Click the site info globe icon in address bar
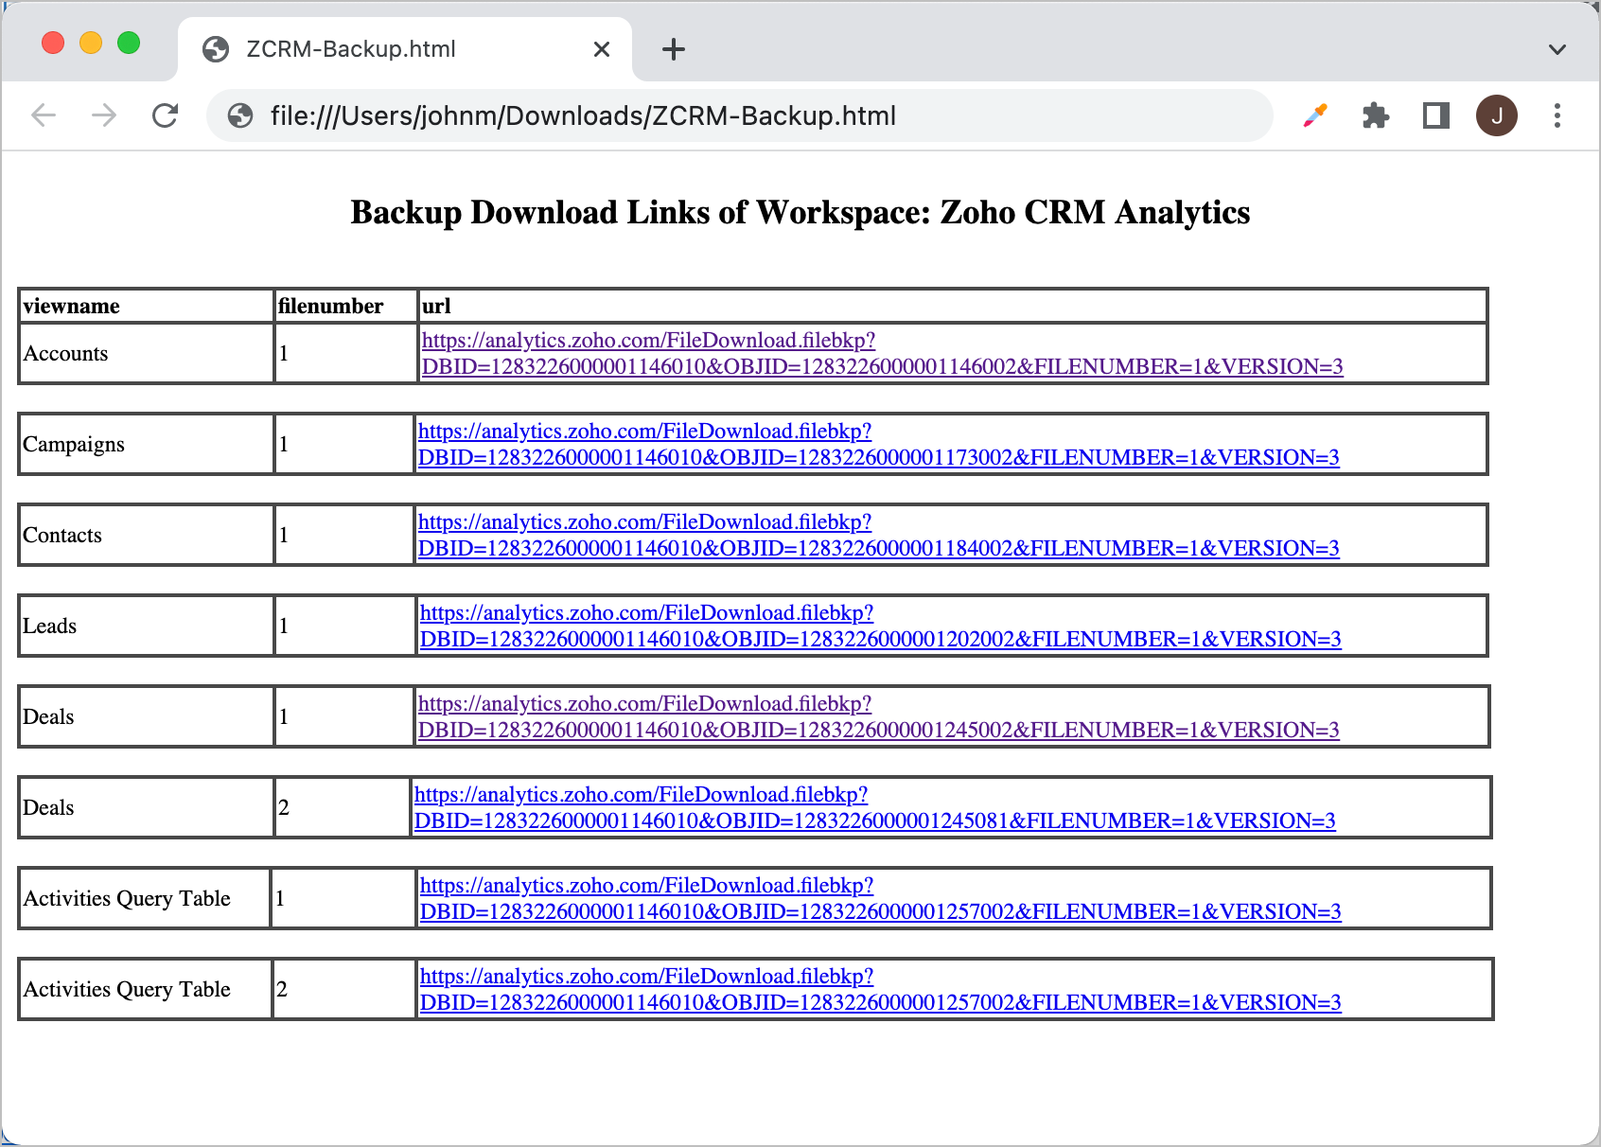Screen dimensions: 1601x1147 pos(240,115)
